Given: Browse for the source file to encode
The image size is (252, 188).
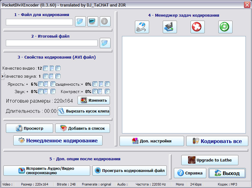Looking at the screenshot, I should [80, 21].
